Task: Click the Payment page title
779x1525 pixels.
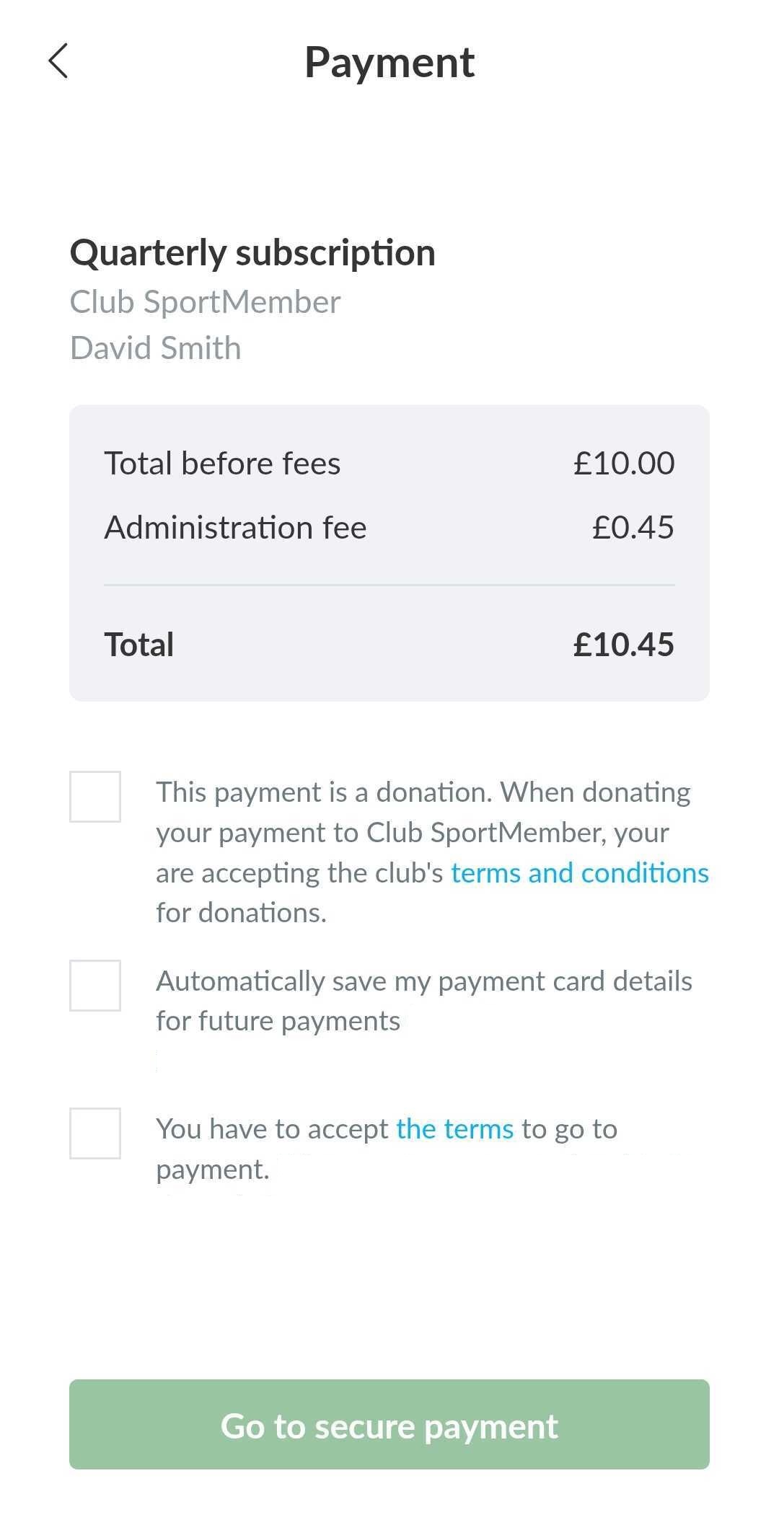Action: [x=389, y=62]
